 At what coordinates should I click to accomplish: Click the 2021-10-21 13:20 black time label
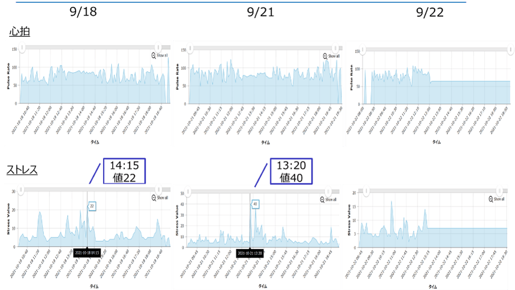(x=250, y=253)
